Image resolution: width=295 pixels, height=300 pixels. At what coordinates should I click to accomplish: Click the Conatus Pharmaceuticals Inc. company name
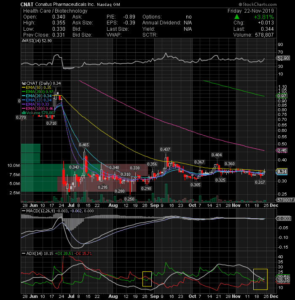[65, 4]
